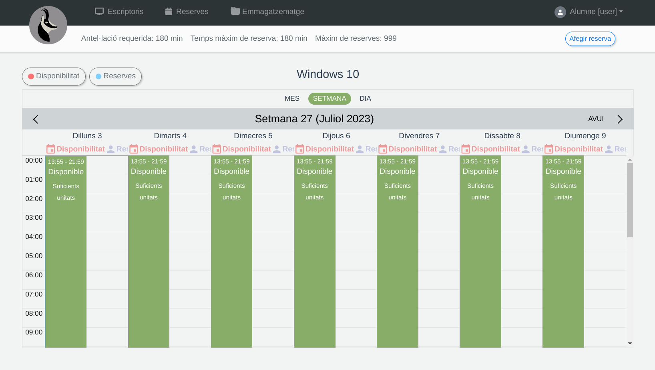This screenshot has height=370, width=655.
Task: Click the person icon under Dimecres 5
Action: [277, 149]
